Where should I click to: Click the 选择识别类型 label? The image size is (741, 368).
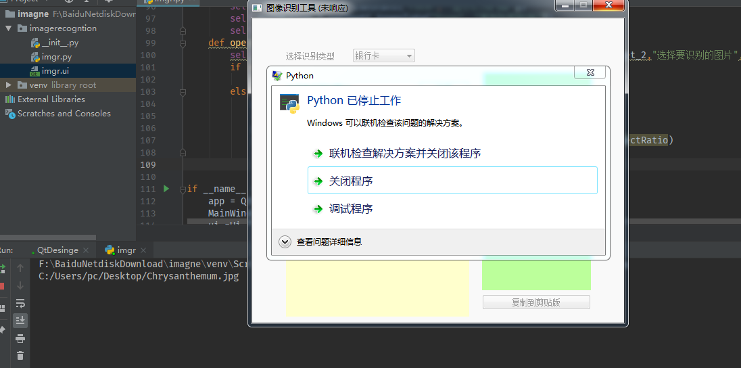(310, 56)
